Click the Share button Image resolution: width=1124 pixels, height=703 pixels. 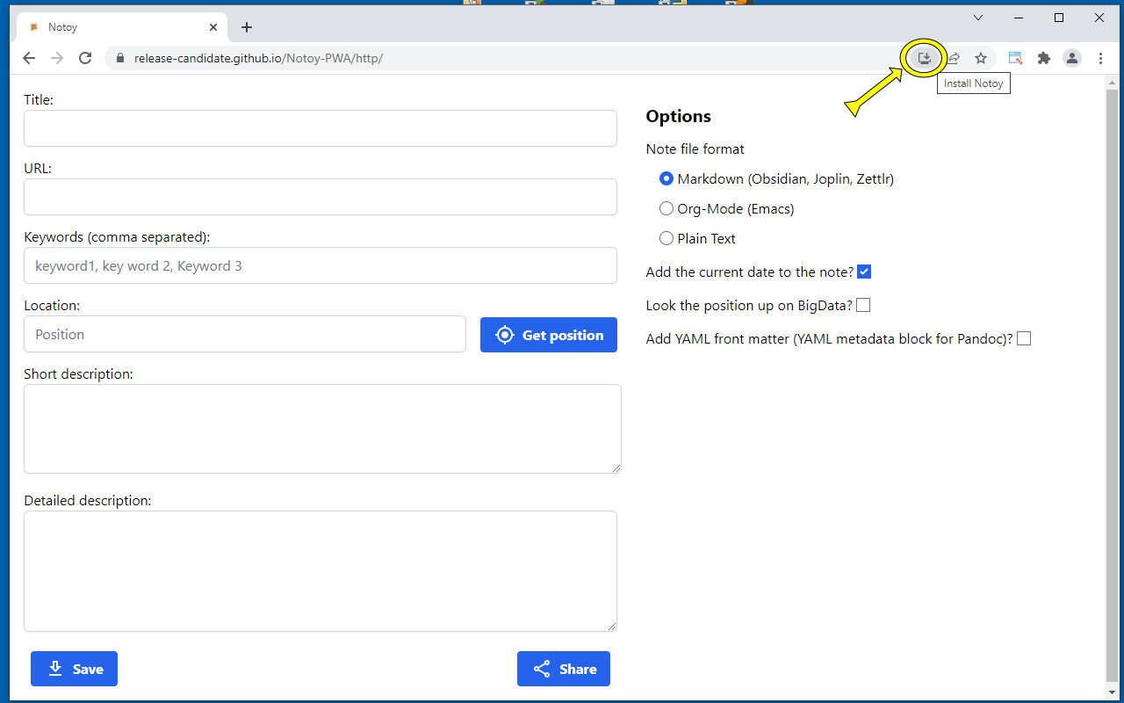click(564, 669)
